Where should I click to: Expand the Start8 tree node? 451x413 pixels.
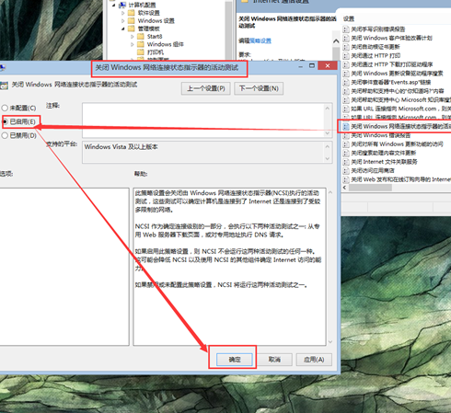(133, 37)
